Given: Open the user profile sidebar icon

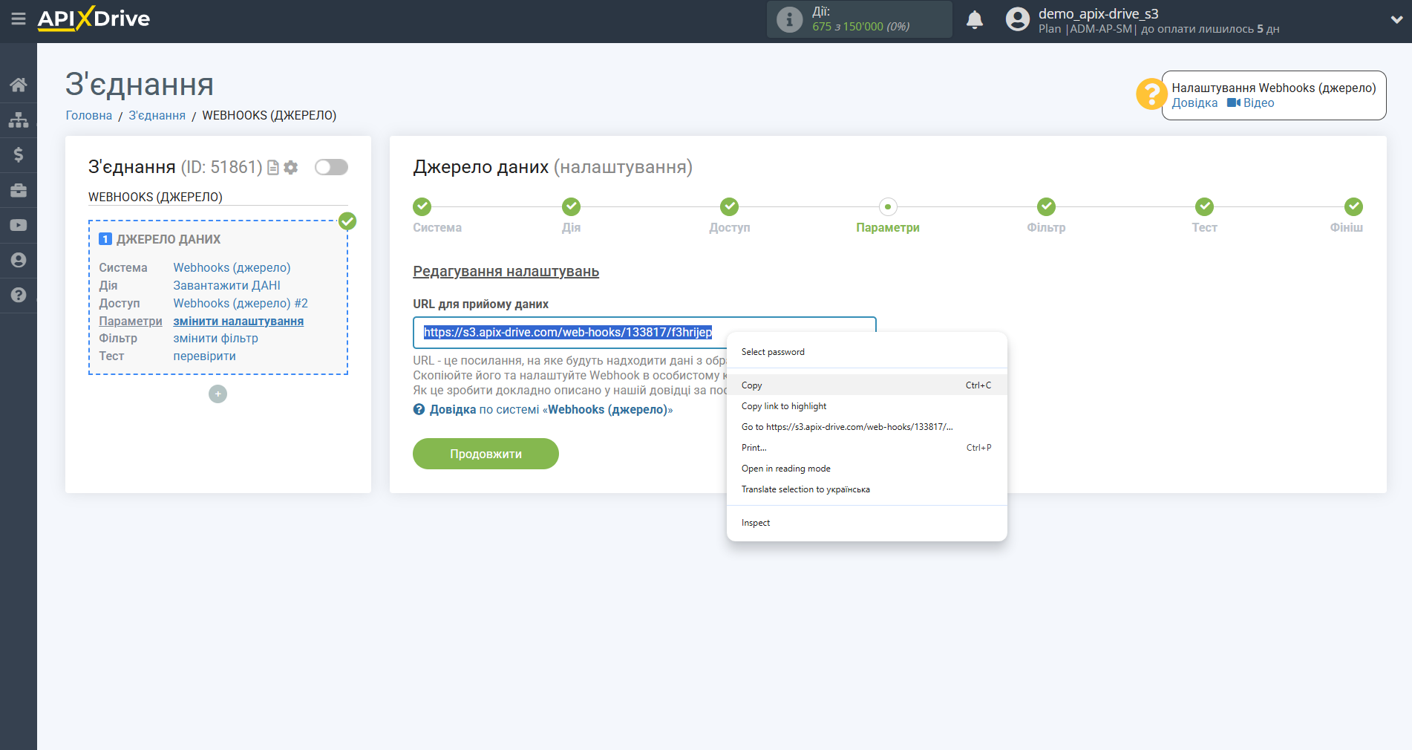Looking at the screenshot, I should (19, 260).
